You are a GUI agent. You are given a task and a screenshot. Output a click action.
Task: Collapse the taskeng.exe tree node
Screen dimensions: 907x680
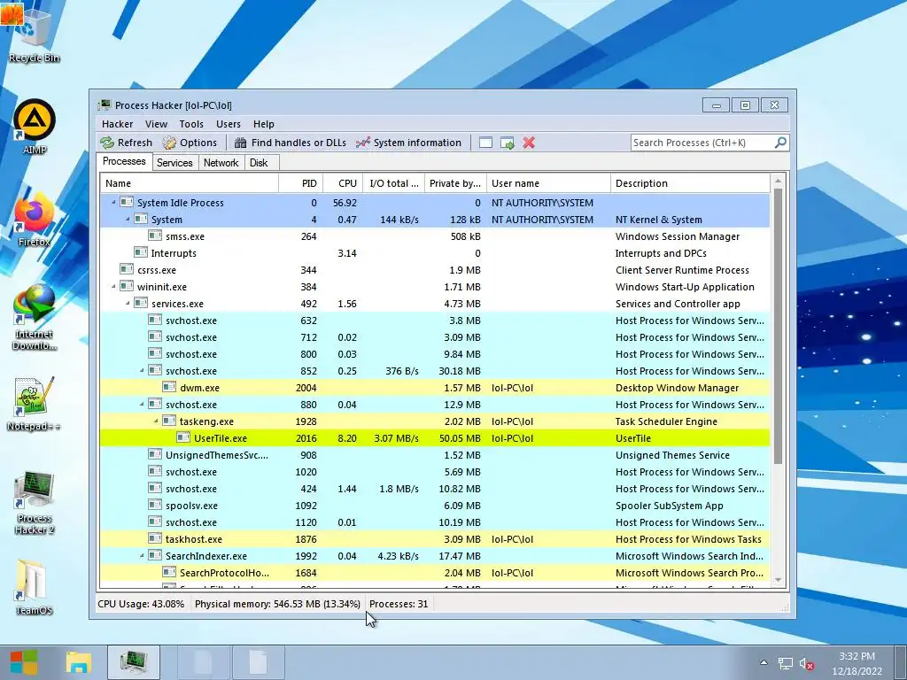156,421
